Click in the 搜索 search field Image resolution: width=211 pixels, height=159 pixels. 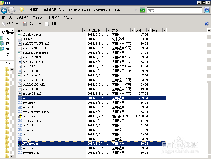[x=175, y=10]
